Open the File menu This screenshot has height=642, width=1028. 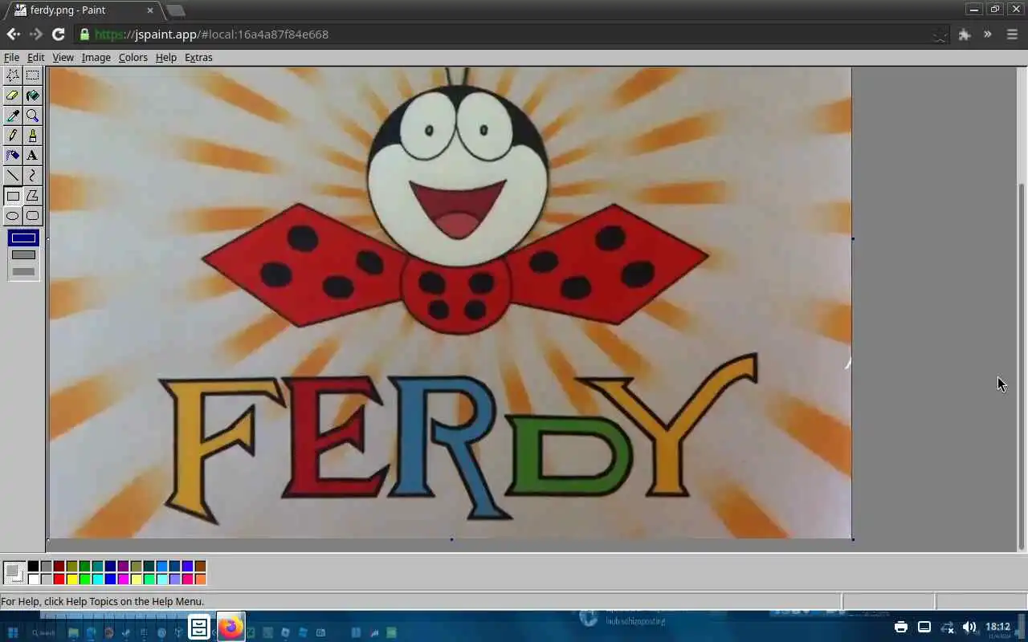point(11,58)
